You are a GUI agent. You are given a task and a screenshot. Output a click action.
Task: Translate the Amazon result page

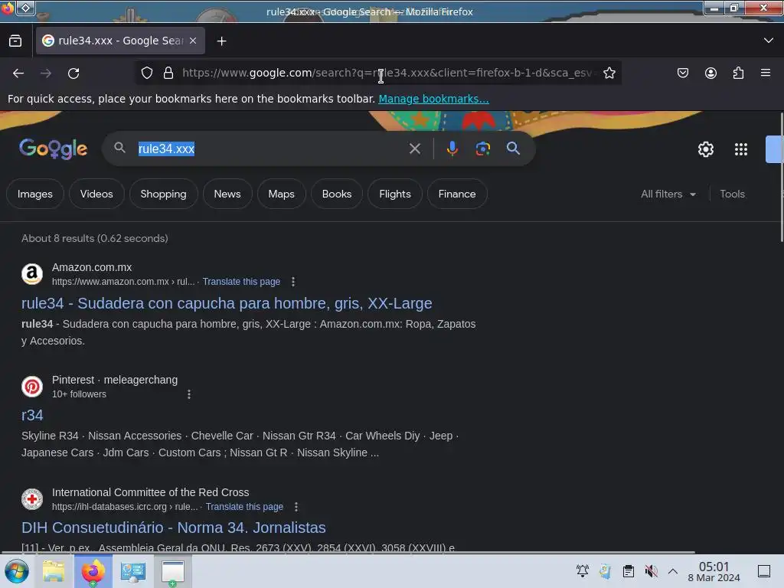(x=241, y=282)
